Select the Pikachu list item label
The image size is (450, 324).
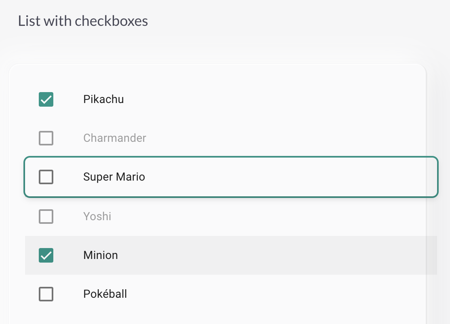tap(103, 99)
